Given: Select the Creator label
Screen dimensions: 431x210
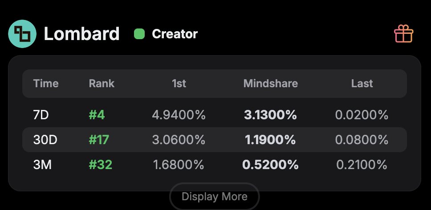Looking at the screenshot, I should point(175,34).
